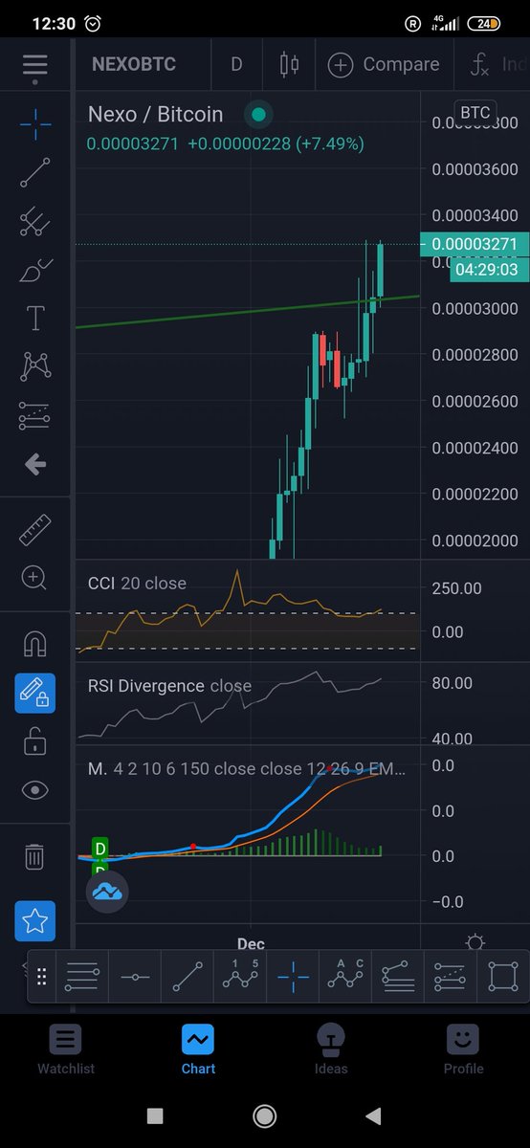Screen dimensions: 530x1148
Task: Select rectangle shape tool in floating toolbar
Action: [x=502, y=977]
